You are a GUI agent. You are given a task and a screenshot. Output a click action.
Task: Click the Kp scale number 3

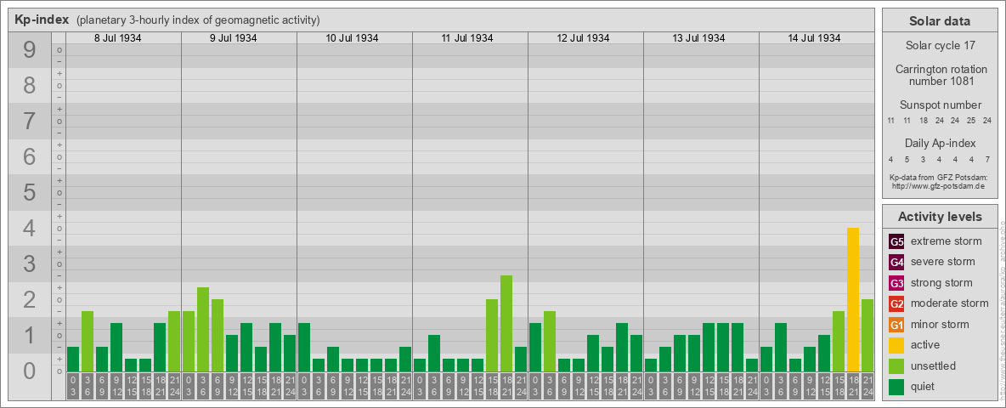[30, 263]
